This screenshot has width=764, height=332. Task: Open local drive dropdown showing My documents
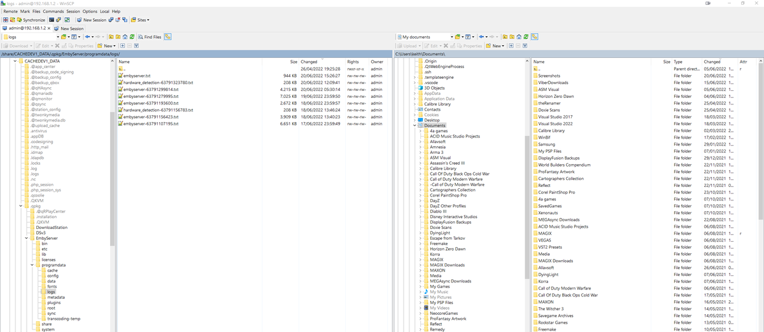[425, 37]
